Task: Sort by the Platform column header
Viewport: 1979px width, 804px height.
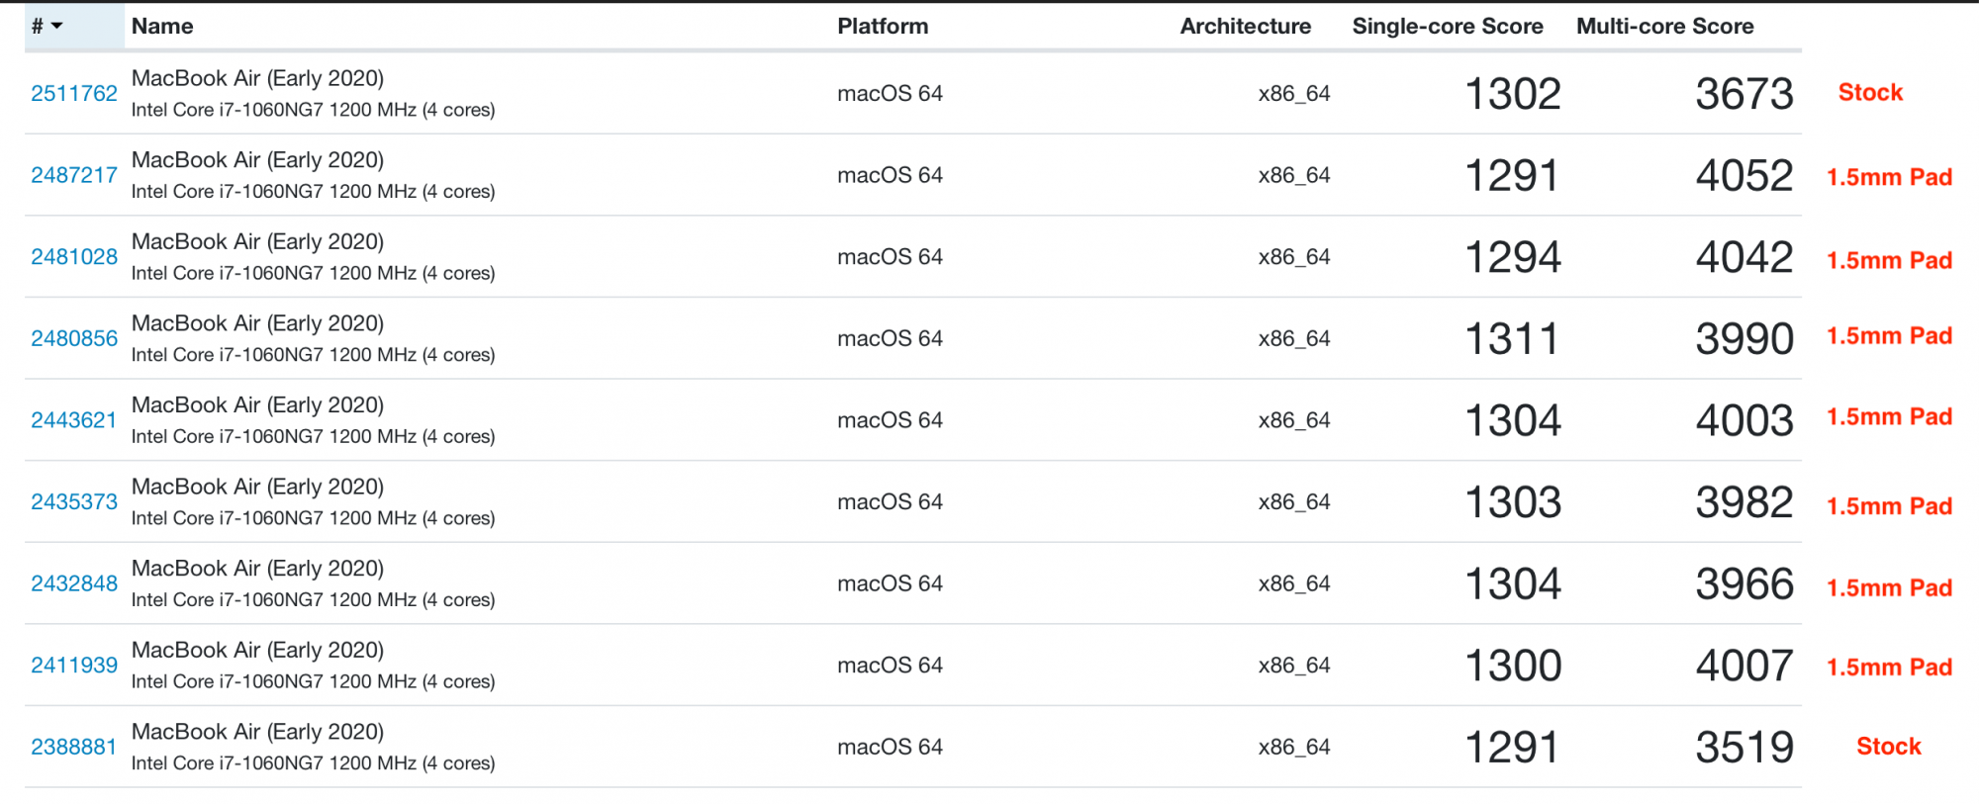Action: tap(883, 26)
